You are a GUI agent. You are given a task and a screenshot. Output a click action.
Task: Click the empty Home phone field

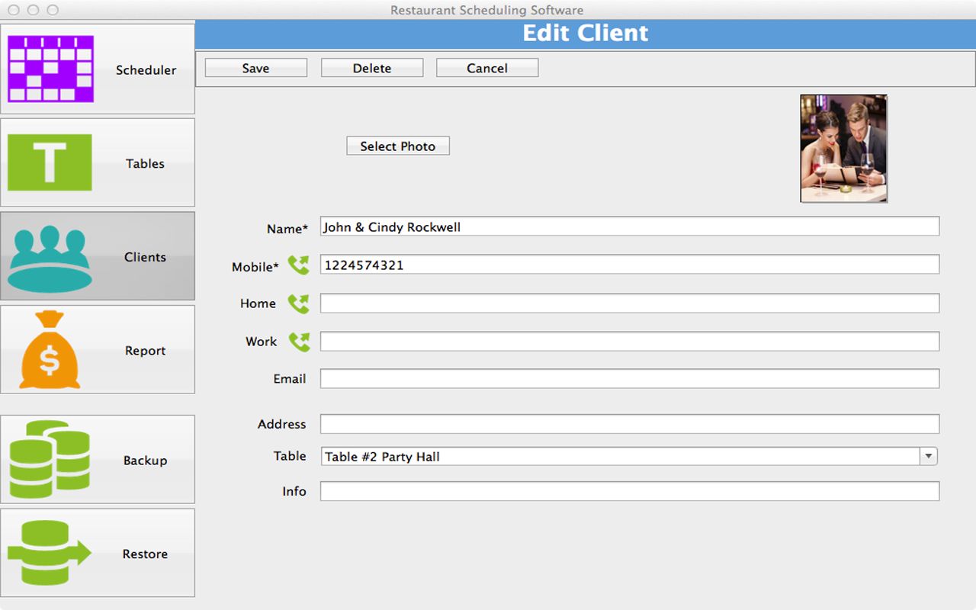coord(630,303)
